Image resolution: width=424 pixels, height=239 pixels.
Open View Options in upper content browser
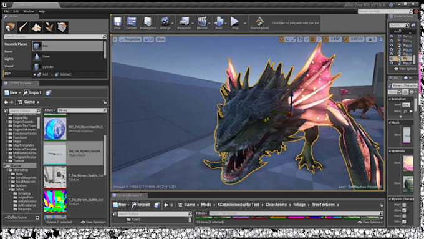tap(94, 222)
